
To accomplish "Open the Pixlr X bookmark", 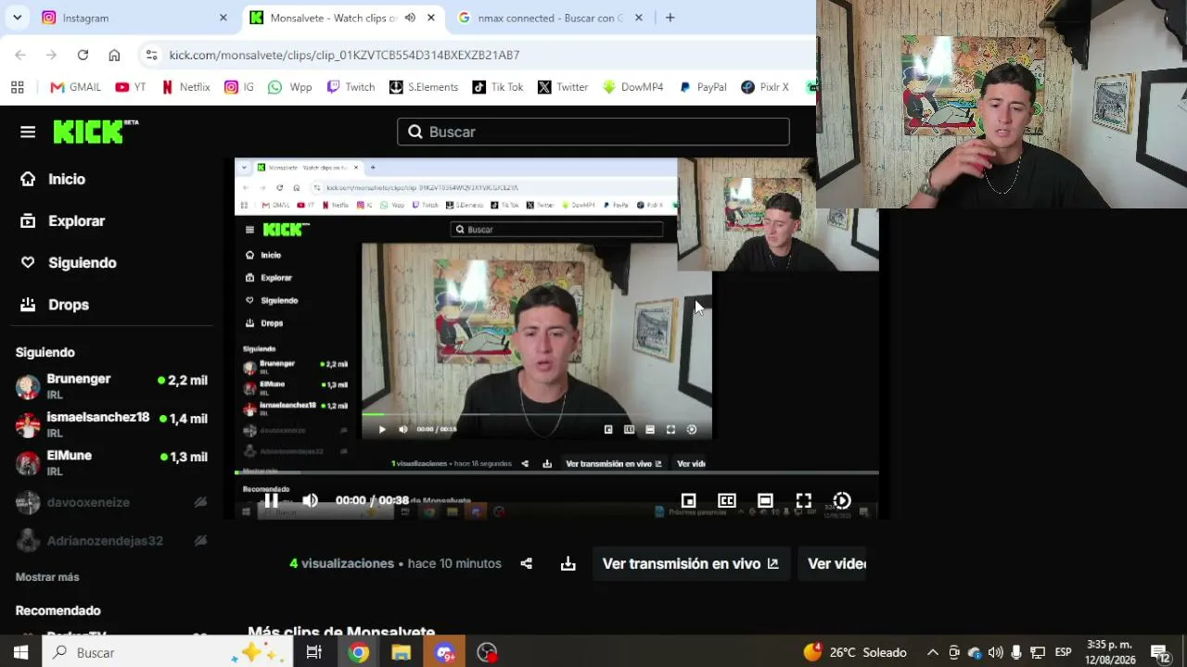I will [x=765, y=87].
